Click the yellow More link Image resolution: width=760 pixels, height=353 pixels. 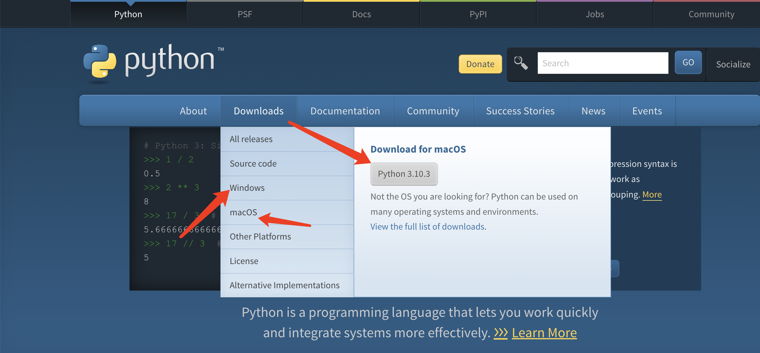[x=652, y=195]
